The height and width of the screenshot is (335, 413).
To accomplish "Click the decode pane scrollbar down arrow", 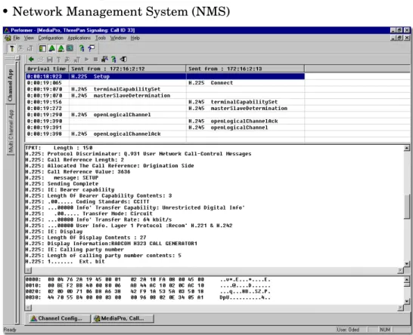I will pos(407,264).
